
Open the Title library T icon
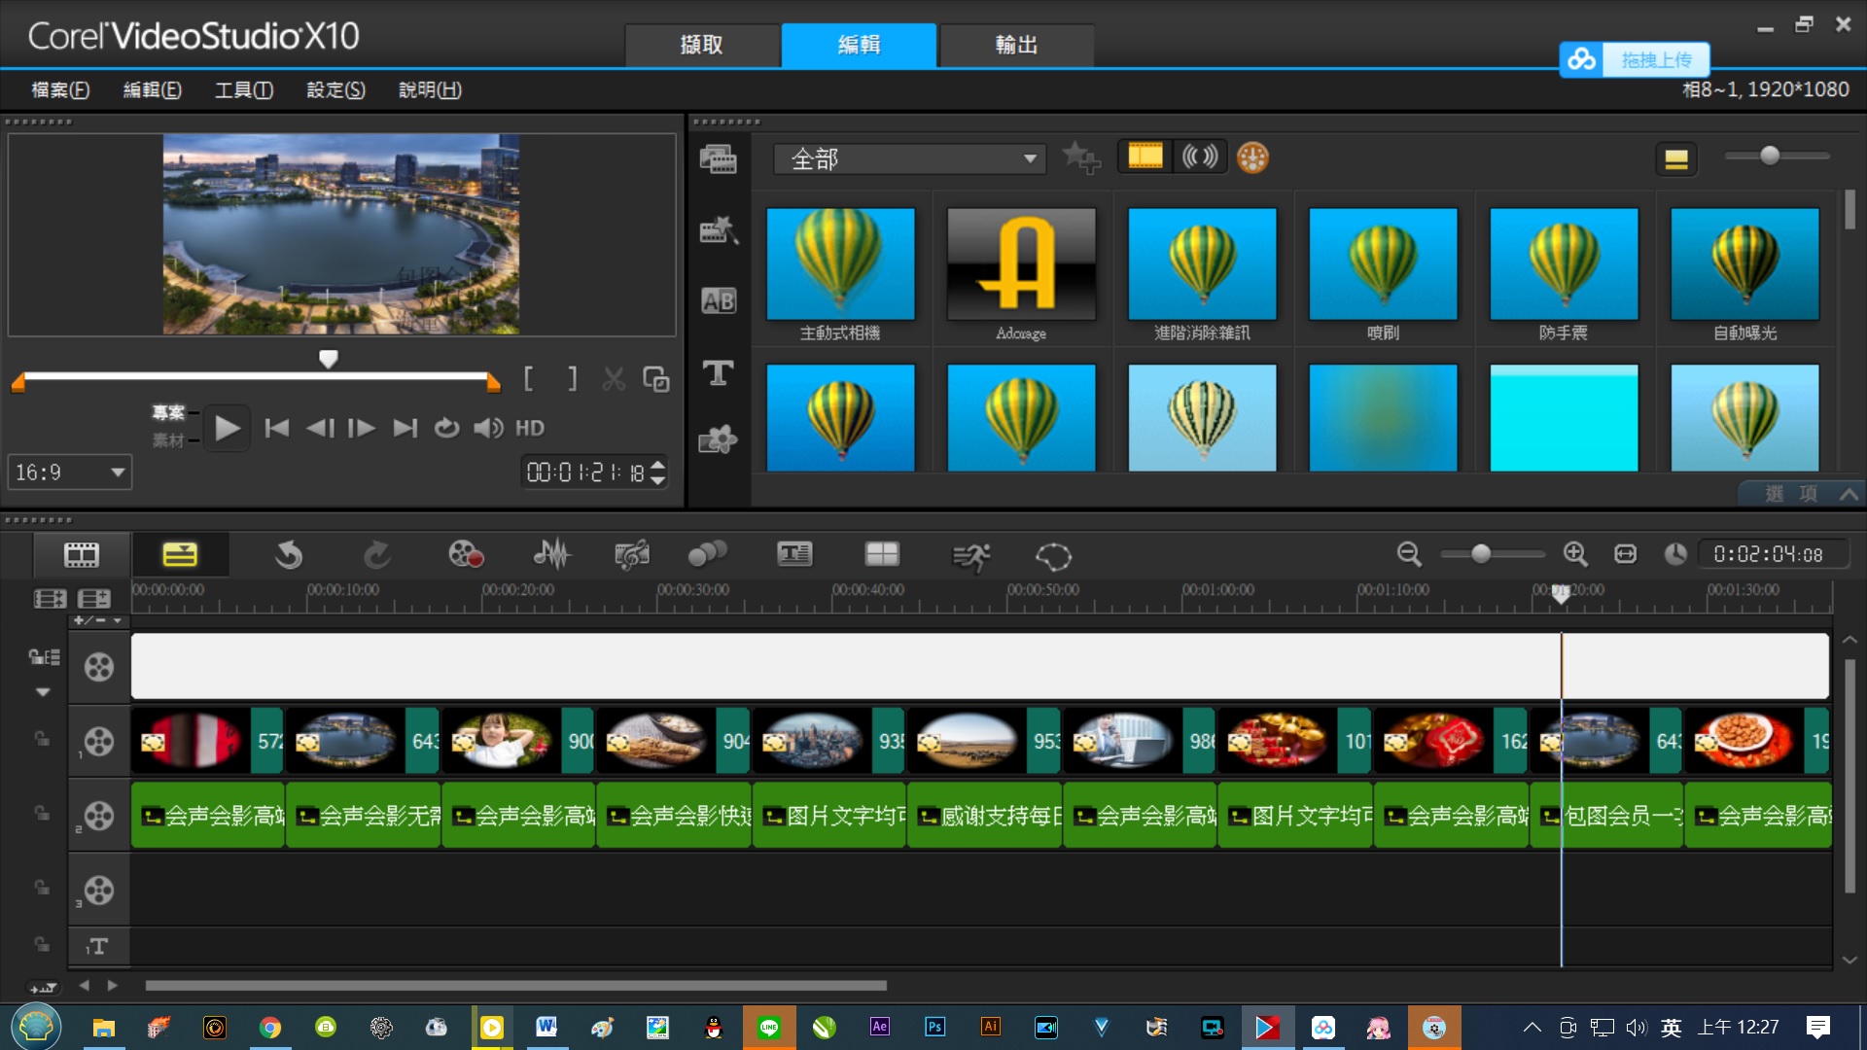[719, 372]
